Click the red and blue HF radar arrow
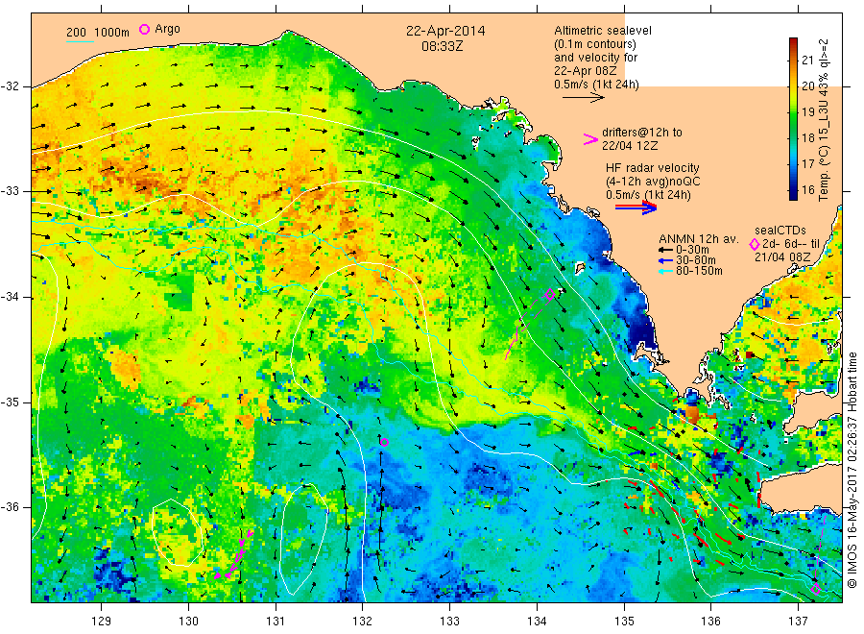The width and height of the screenshot is (864, 634). (636, 207)
